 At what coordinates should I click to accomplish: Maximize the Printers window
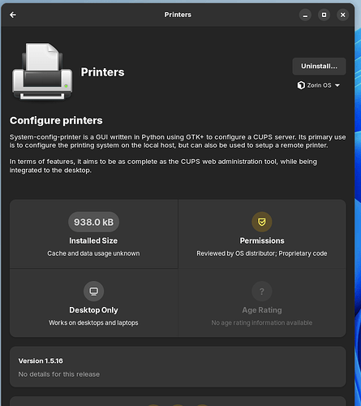324,15
